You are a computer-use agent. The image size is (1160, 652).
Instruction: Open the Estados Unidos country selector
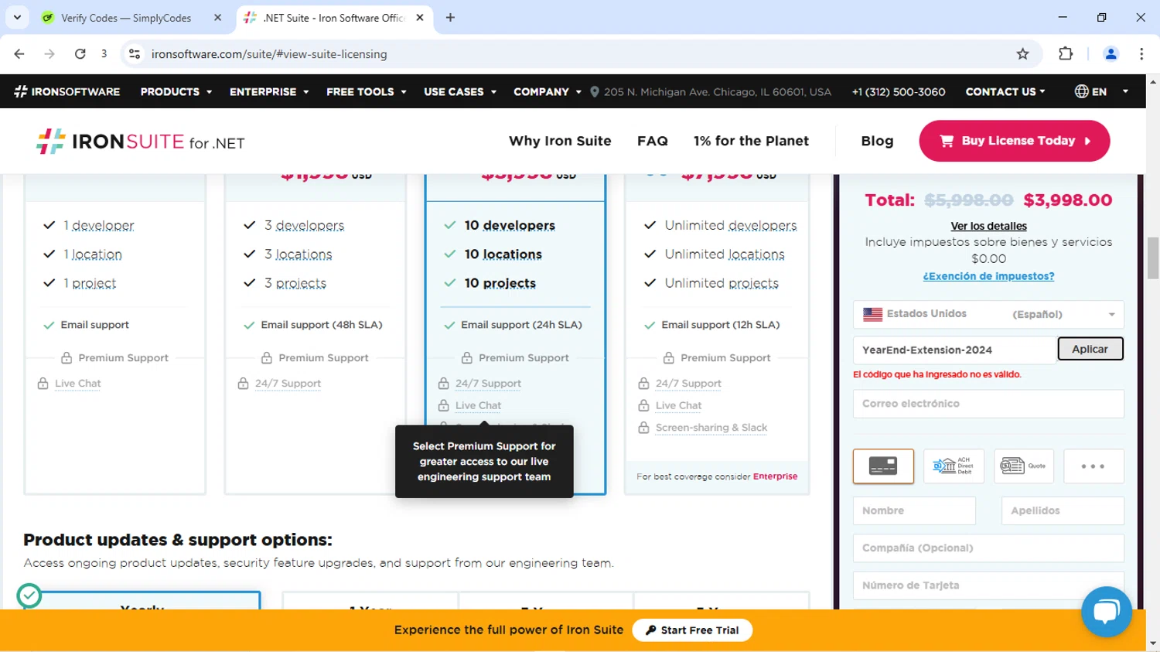[x=988, y=314]
